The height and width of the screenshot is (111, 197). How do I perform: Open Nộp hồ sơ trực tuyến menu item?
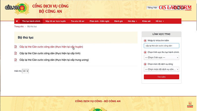tap(56, 21)
